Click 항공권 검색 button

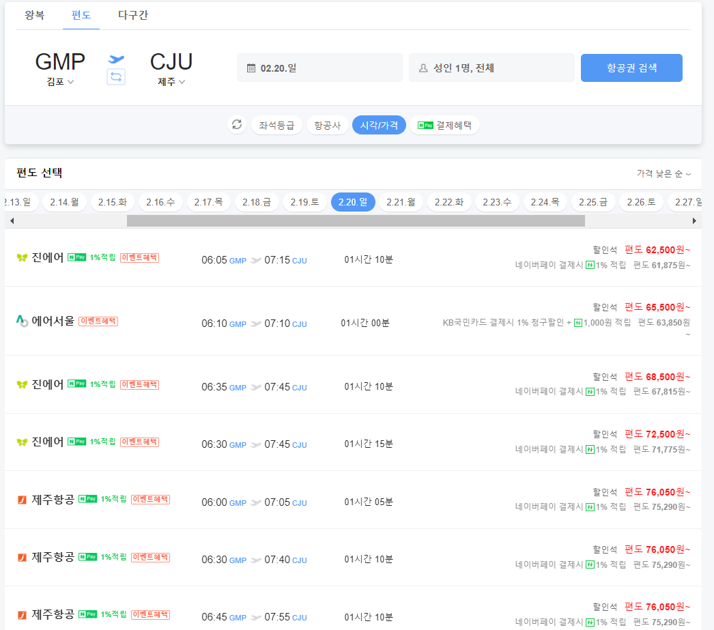(x=631, y=68)
